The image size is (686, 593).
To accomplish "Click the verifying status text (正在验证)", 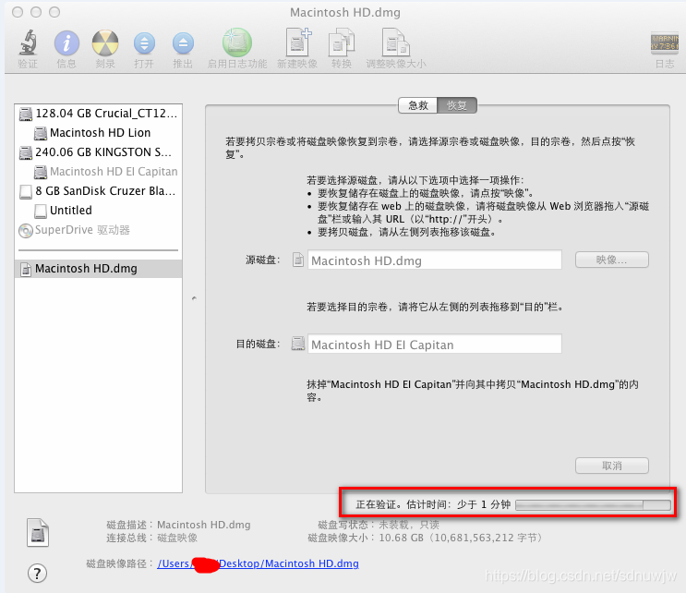I will point(433,504).
